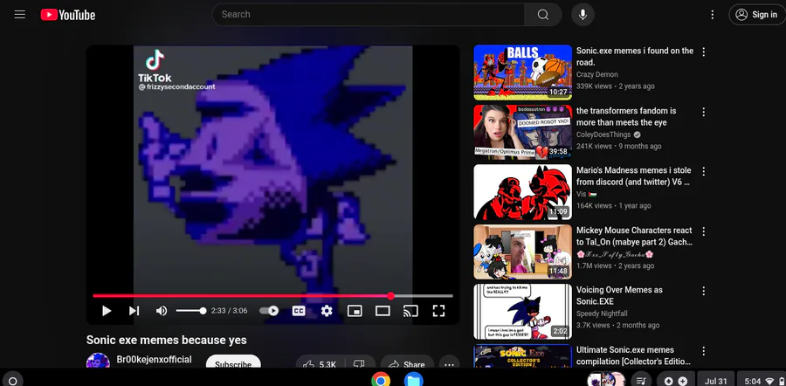Screen dimensions: 786x386
Task: Open the media controls in the shelf
Action: click(641, 380)
